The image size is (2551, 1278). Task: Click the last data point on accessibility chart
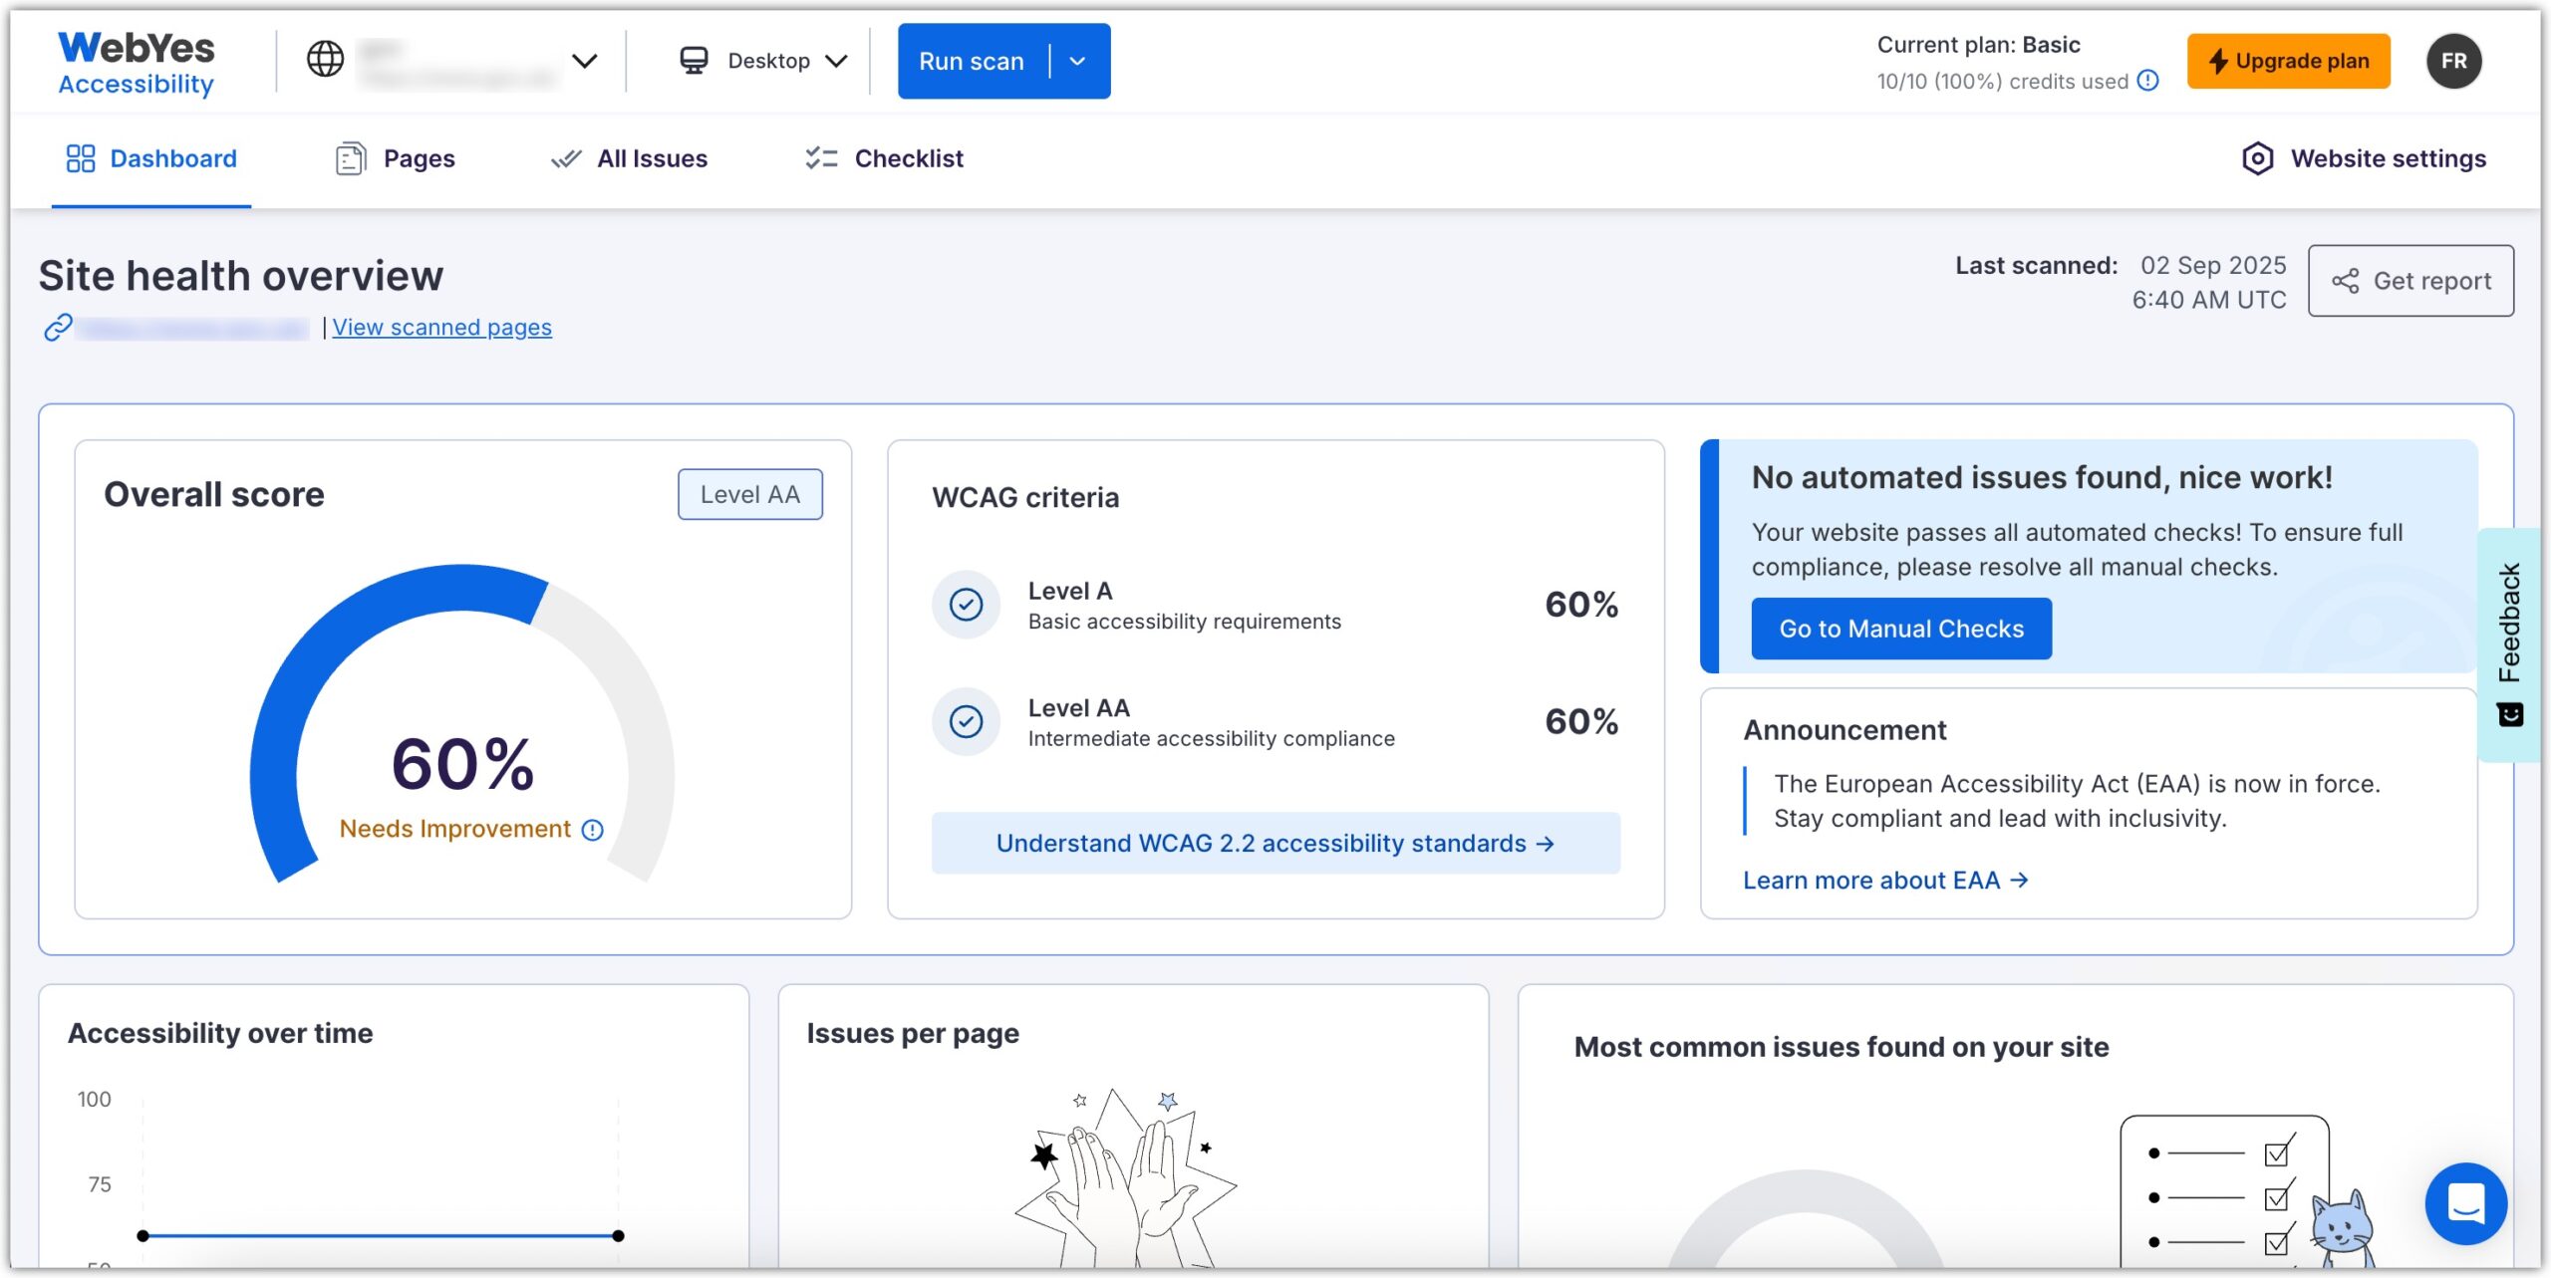coord(618,1235)
